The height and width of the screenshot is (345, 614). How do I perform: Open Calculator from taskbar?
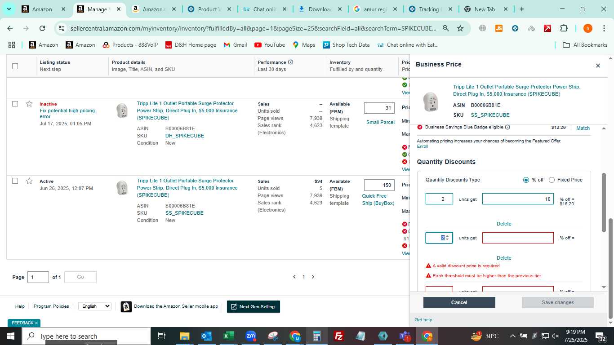click(x=317, y=336)
